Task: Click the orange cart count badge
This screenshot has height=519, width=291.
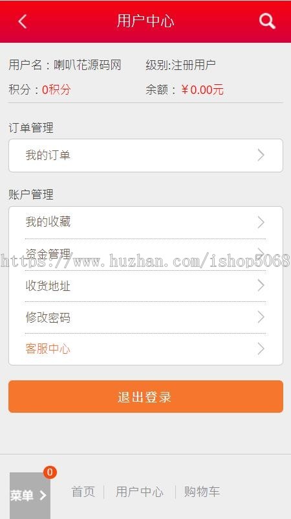Action: [x=50, y=472]
